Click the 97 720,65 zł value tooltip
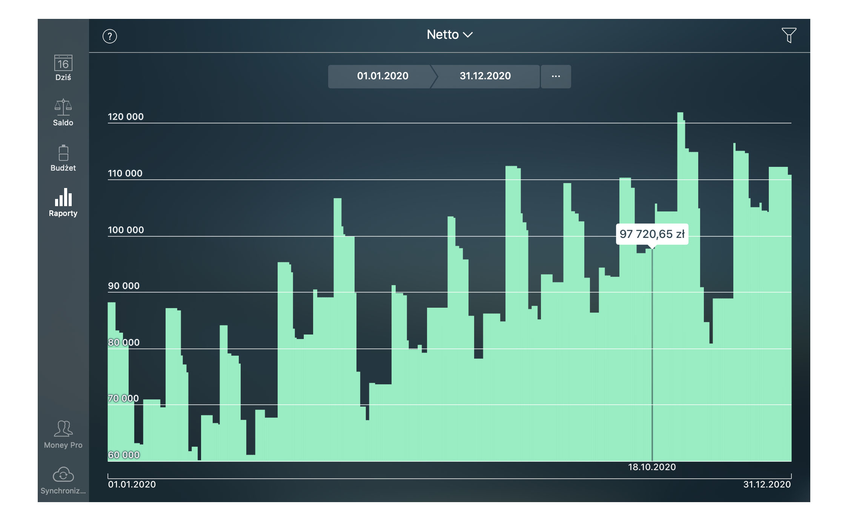The width and height of the screenshot is (848, 521). pyautogui.click(x=652, y=234)
